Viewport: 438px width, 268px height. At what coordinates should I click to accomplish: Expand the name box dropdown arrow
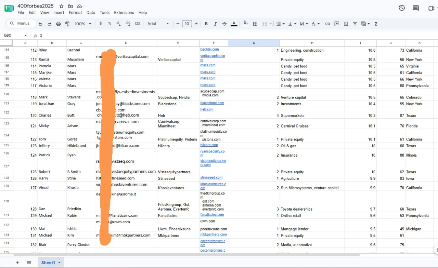25,36
